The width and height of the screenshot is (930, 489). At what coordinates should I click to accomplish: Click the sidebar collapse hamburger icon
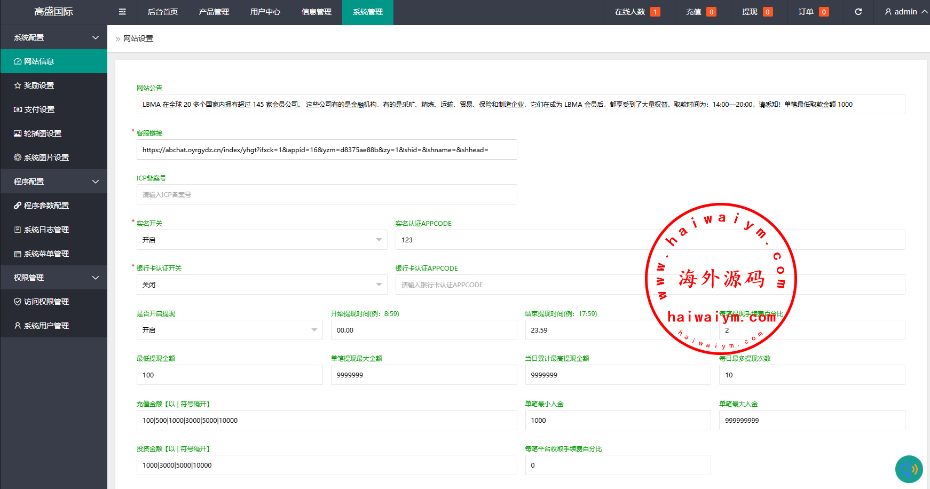pos(122,12)
